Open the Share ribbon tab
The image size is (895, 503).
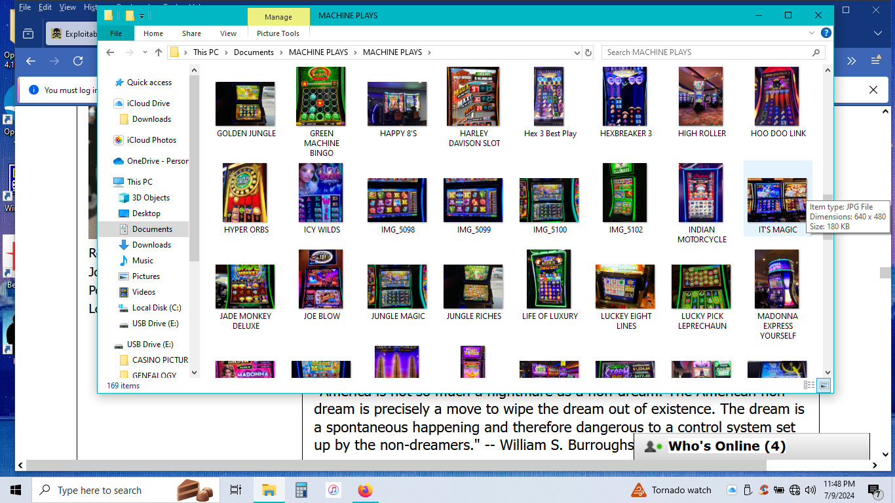pos(191,33)
